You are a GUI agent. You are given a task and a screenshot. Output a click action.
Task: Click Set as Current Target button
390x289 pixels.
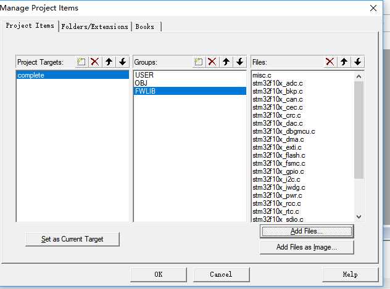pyautogui.click(x=72, y=239)
